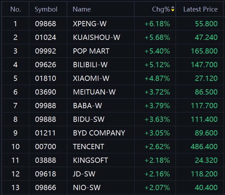This screenshot has height=195, width=225.
Task: Click the +2.62% change value
Action: [157, 147]
